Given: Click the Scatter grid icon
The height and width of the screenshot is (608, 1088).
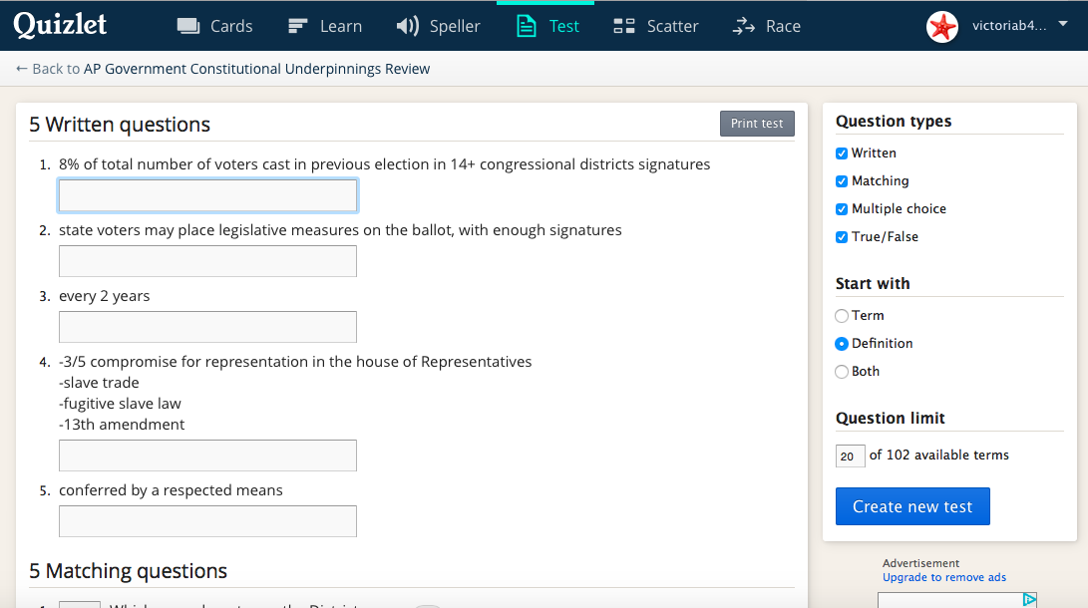Looking at the screenshot, I should point(624,26).
